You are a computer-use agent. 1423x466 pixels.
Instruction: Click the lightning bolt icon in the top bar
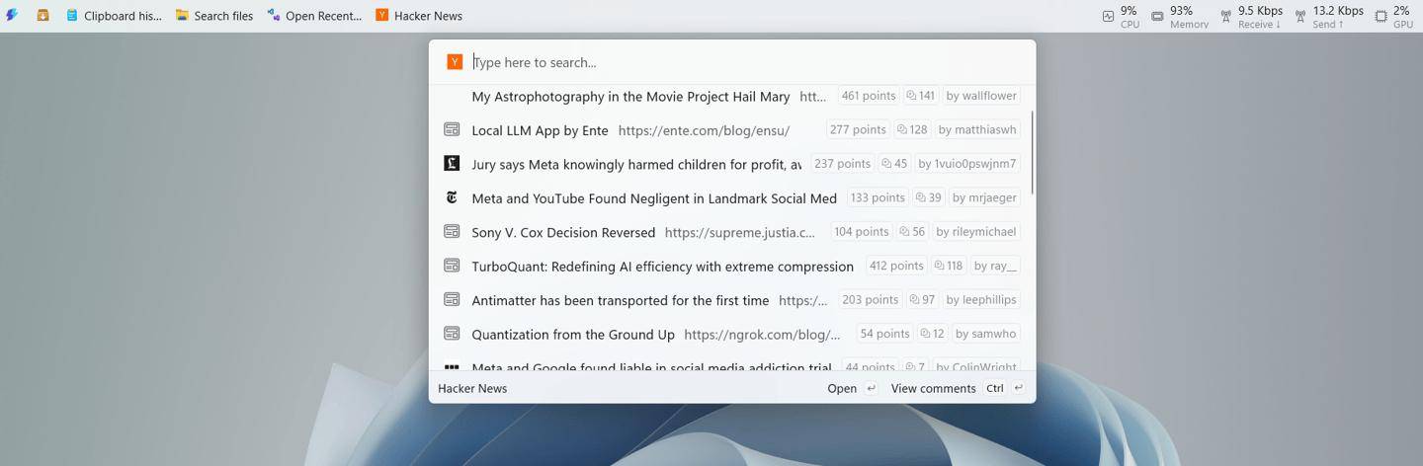click(x=12, y=16)
